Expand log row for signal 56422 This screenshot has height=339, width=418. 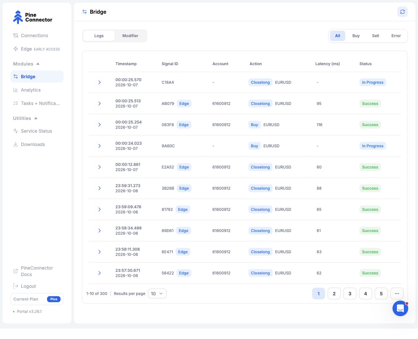[x=100, y=273]
